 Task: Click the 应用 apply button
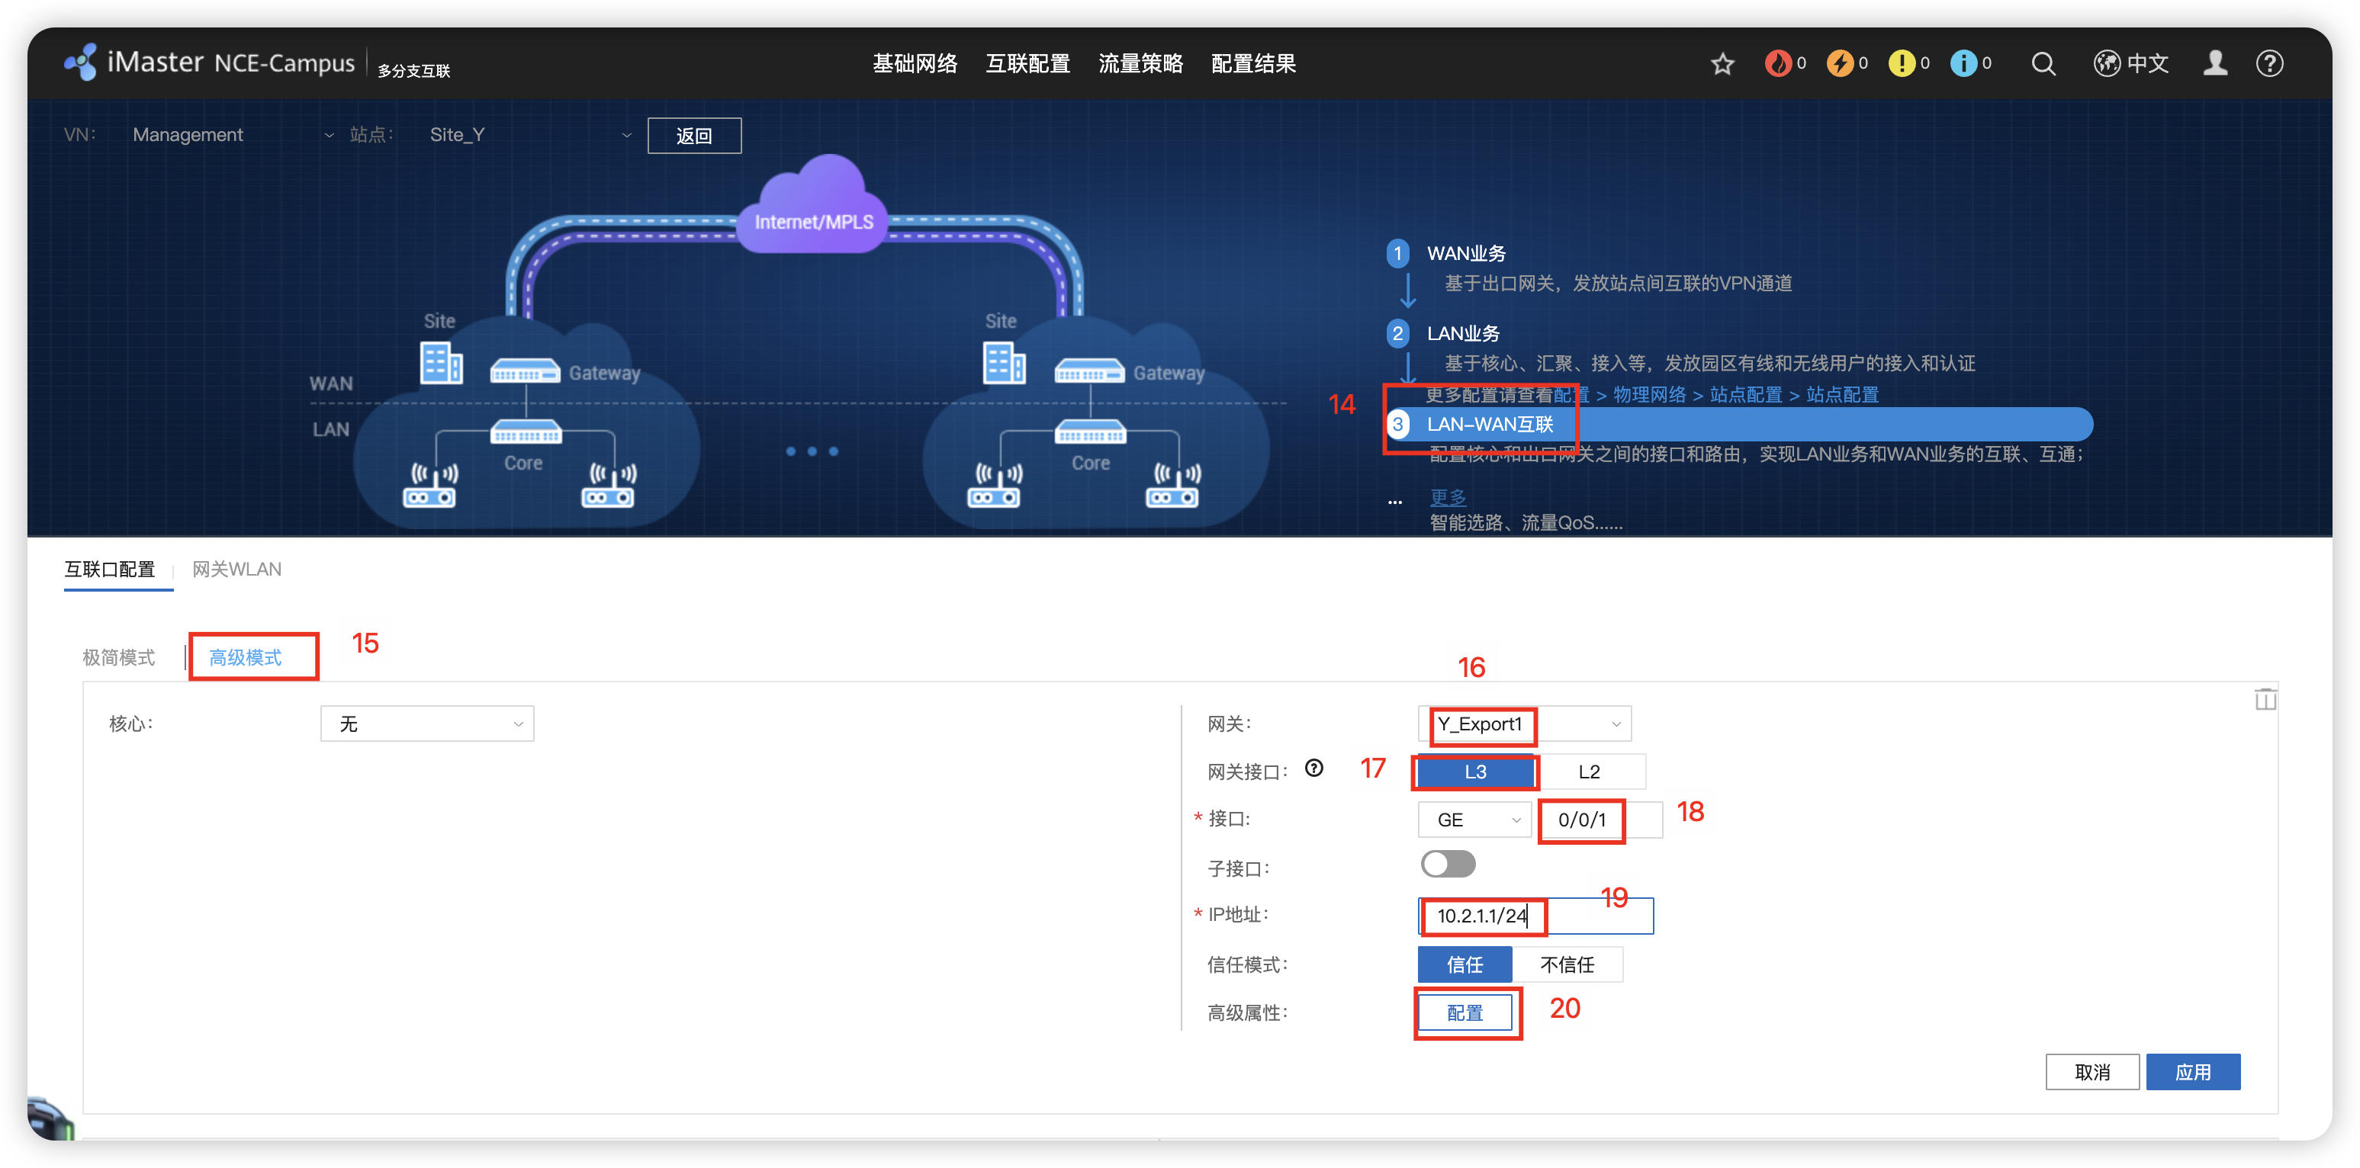(2192, 1072)
